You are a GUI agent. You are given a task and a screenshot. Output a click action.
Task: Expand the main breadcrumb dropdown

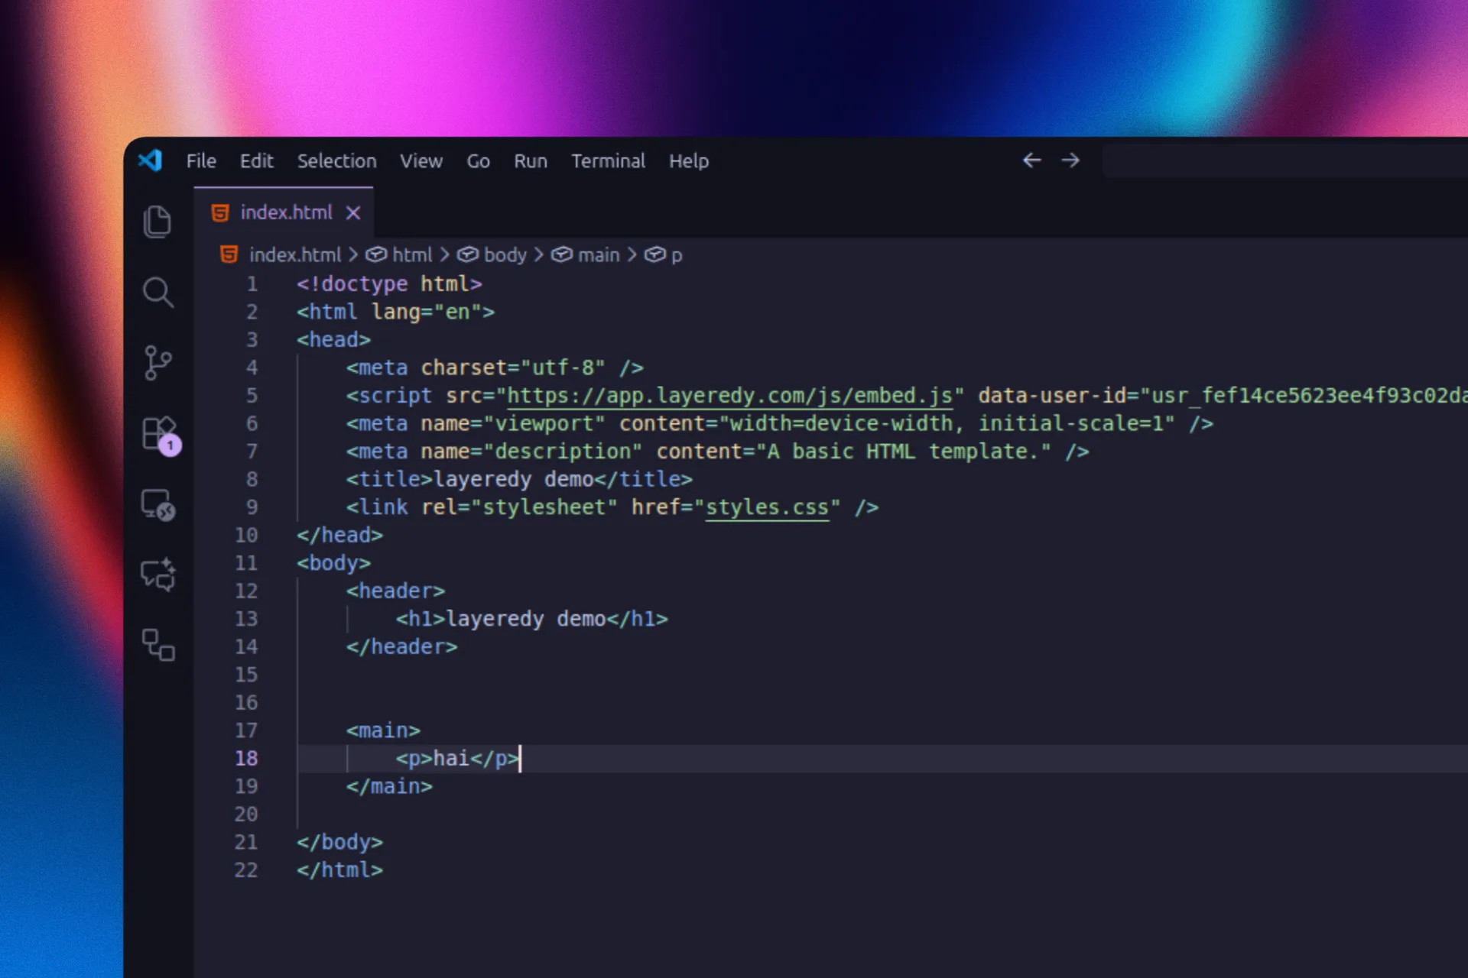tap(598, 255)
